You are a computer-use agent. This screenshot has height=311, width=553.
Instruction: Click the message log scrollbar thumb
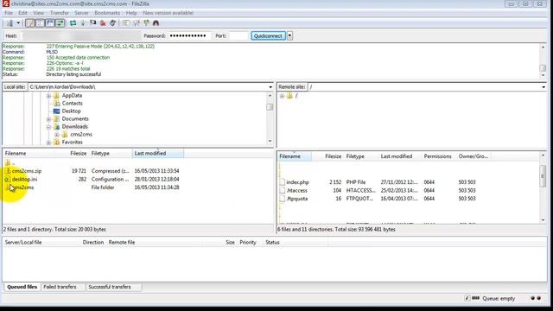(543, 67)
